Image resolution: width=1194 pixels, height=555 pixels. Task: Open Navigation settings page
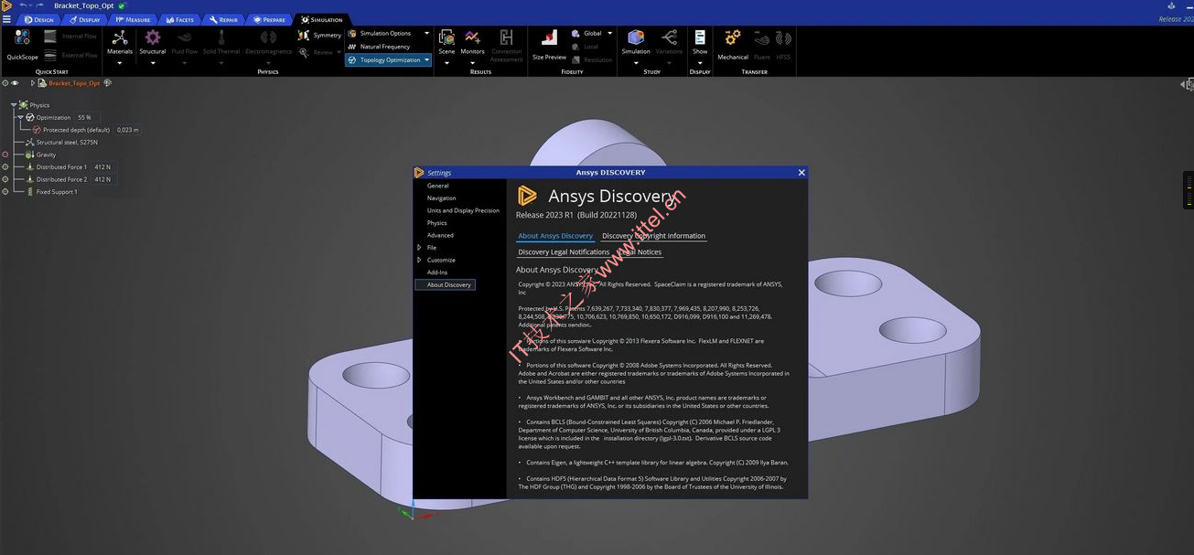click(441, 198)
